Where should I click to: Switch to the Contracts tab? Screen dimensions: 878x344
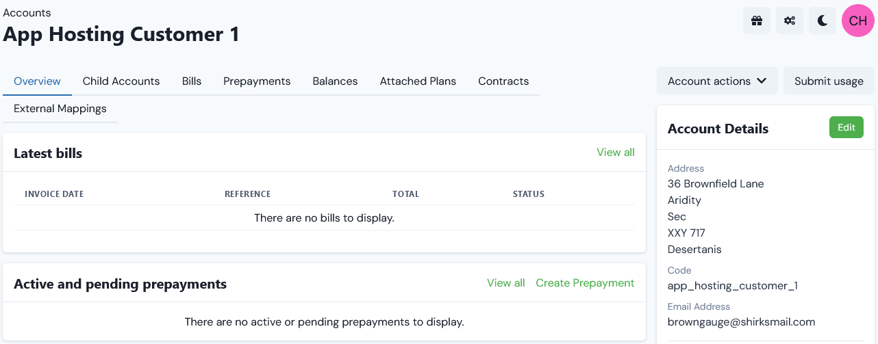(503, 81)
